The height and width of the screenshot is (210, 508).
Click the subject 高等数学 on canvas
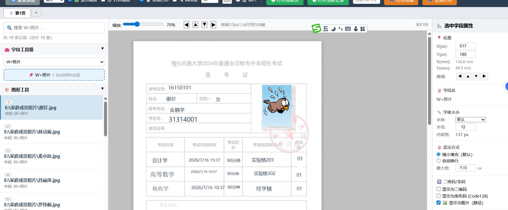pos(162,174)
